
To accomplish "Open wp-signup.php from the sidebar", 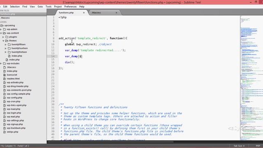I will point(15,124).
